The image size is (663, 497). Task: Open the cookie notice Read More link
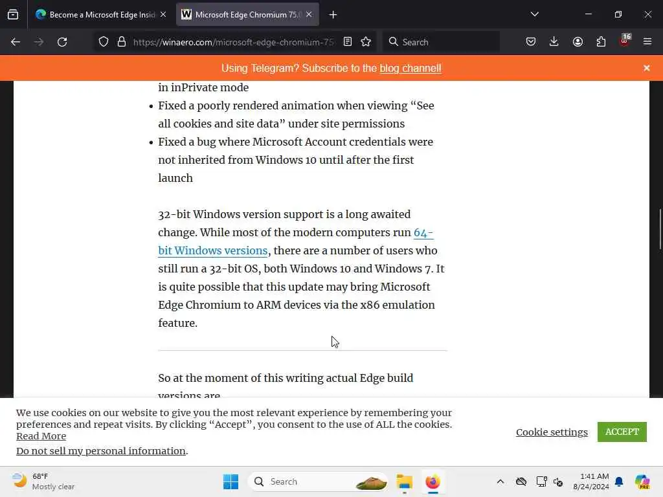[41, 436]
